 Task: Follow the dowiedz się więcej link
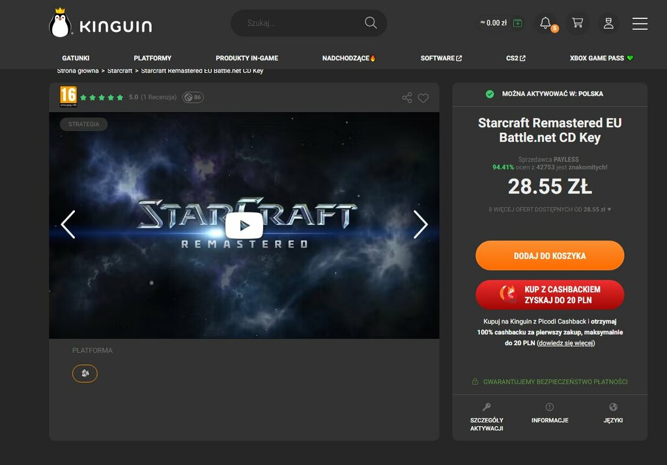566,343
